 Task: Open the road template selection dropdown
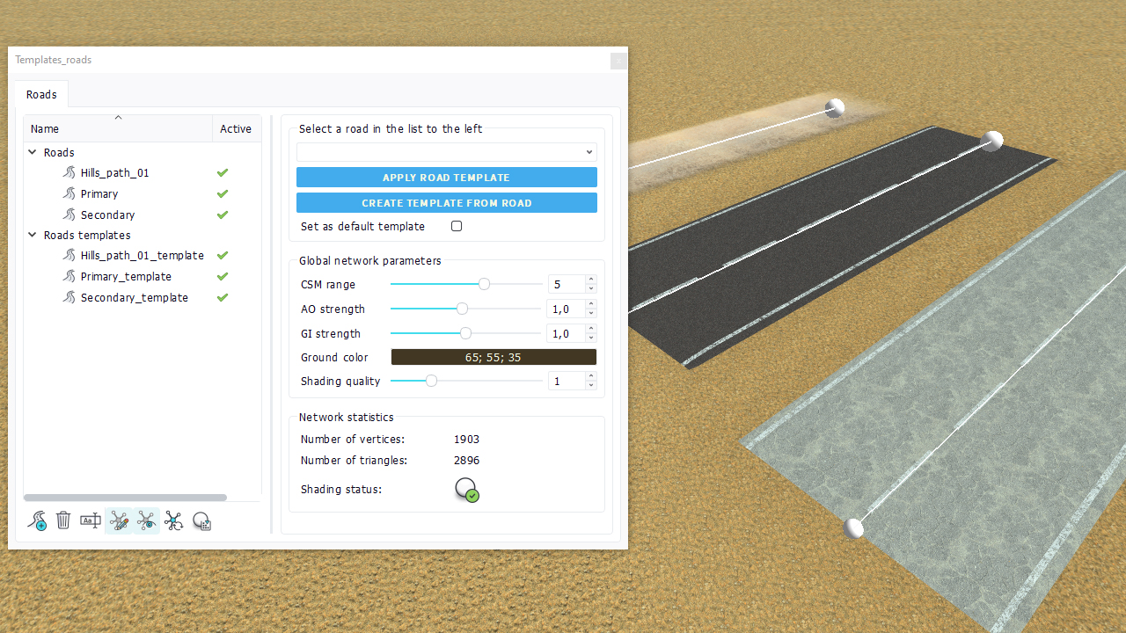pos(447,152)
